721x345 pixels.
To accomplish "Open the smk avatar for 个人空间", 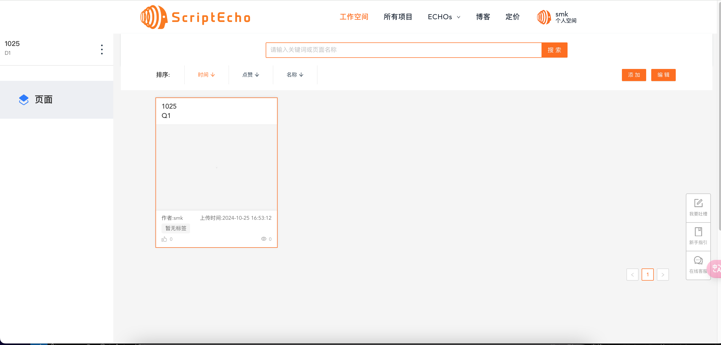I will pos(543,17).
